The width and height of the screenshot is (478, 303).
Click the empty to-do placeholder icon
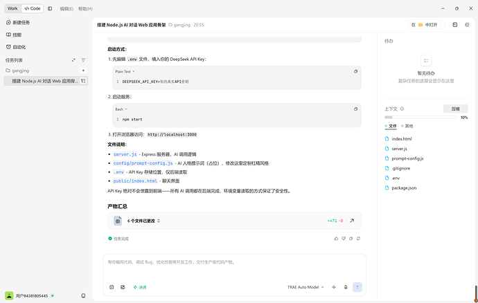[426, 61]
